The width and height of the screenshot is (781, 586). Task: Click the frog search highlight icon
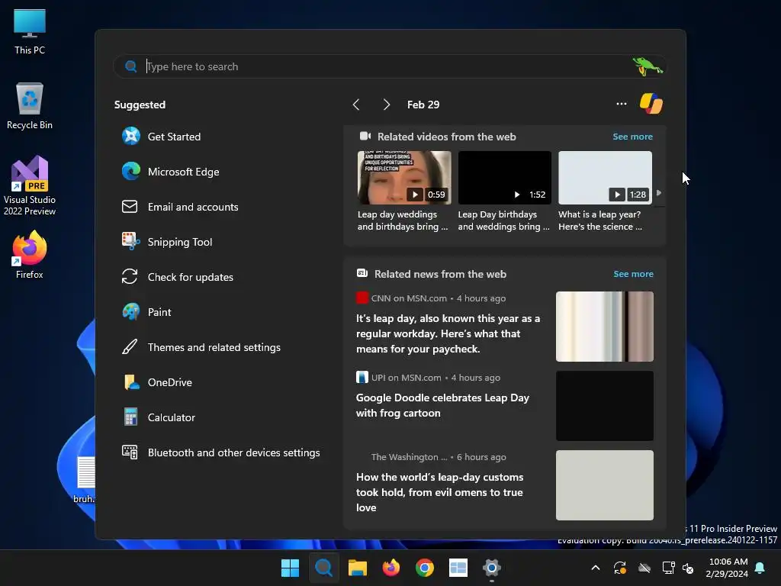[647, 66]
